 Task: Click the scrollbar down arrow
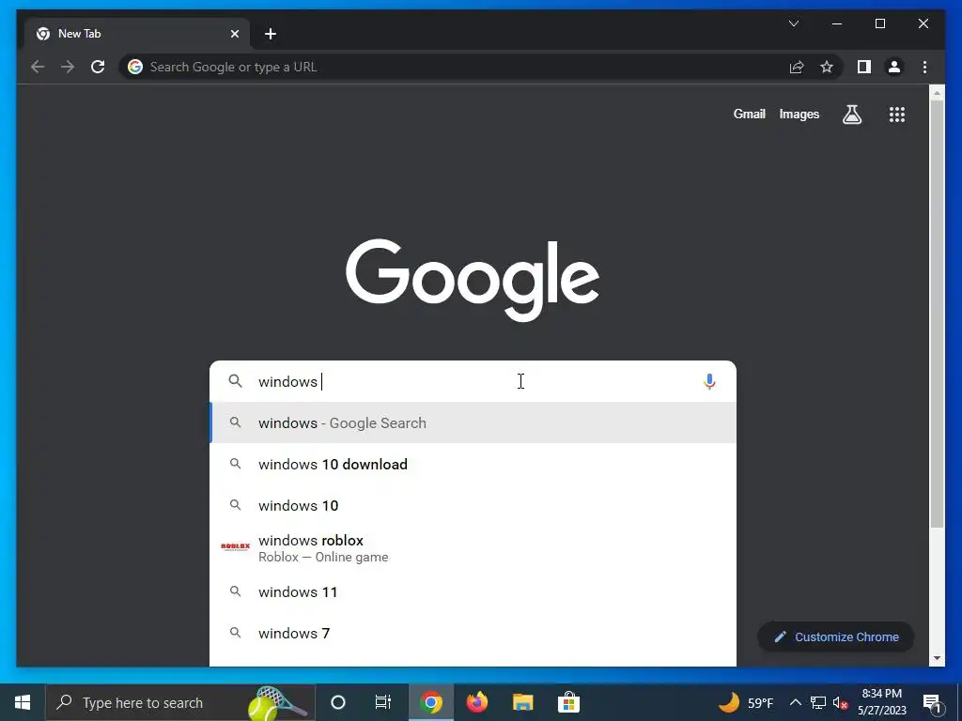point(937,658)
